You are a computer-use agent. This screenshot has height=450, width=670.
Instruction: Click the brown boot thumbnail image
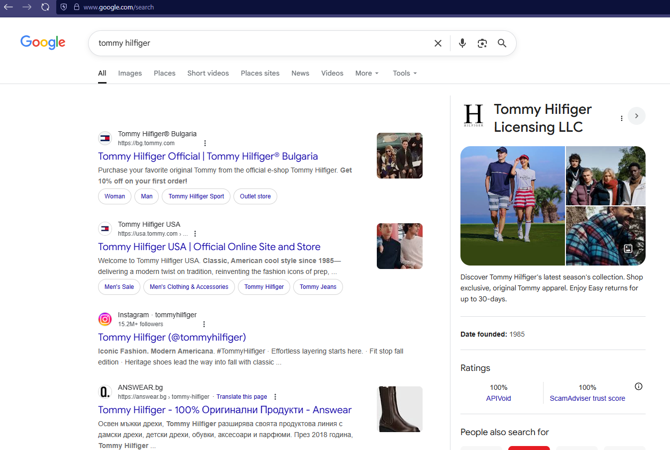click(399, 409)
